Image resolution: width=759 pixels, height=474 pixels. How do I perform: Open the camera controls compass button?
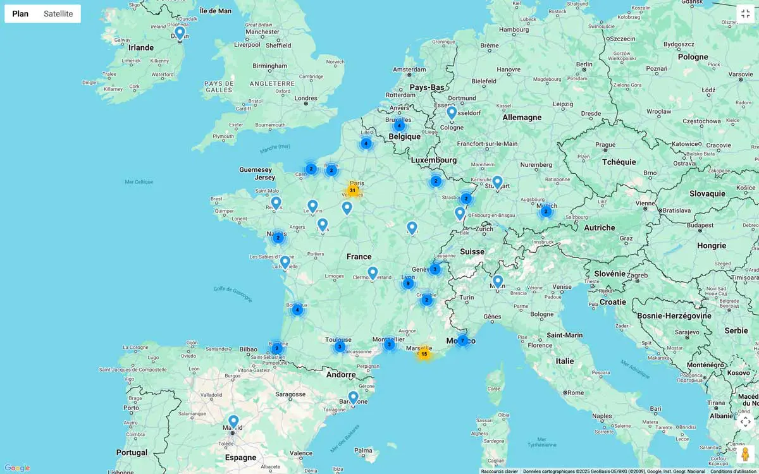(x=745, y=422)
